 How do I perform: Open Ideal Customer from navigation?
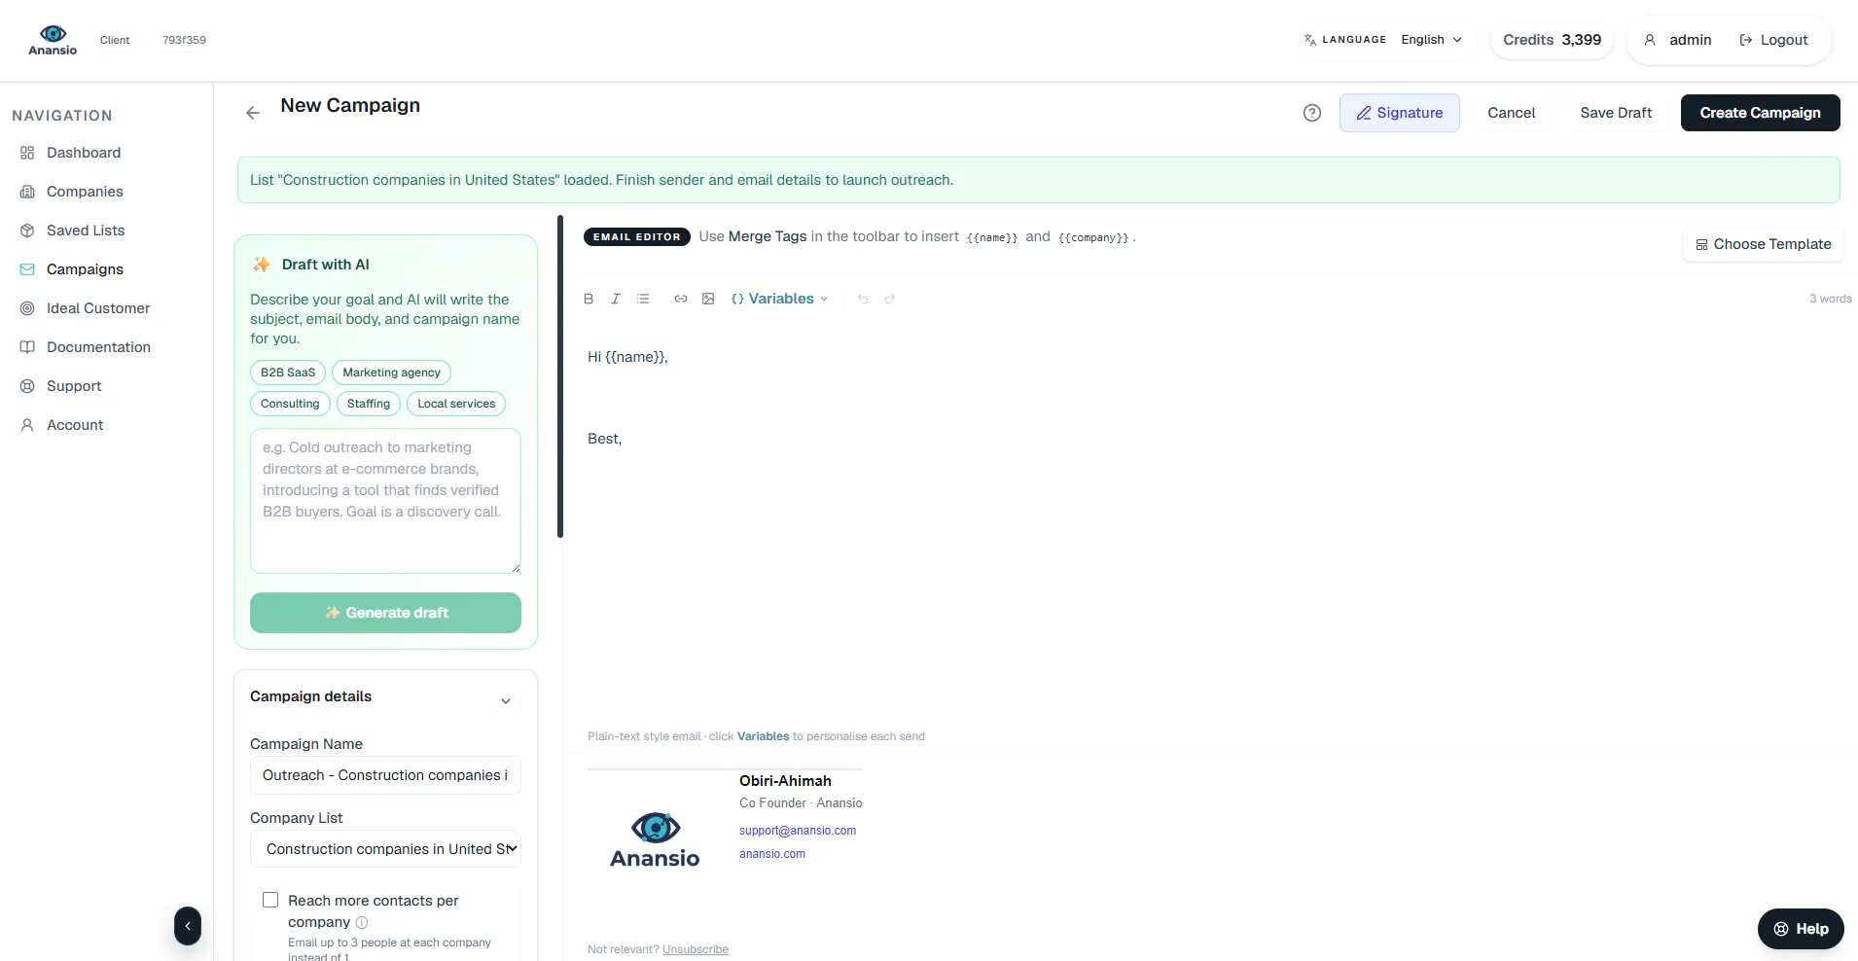98,308
